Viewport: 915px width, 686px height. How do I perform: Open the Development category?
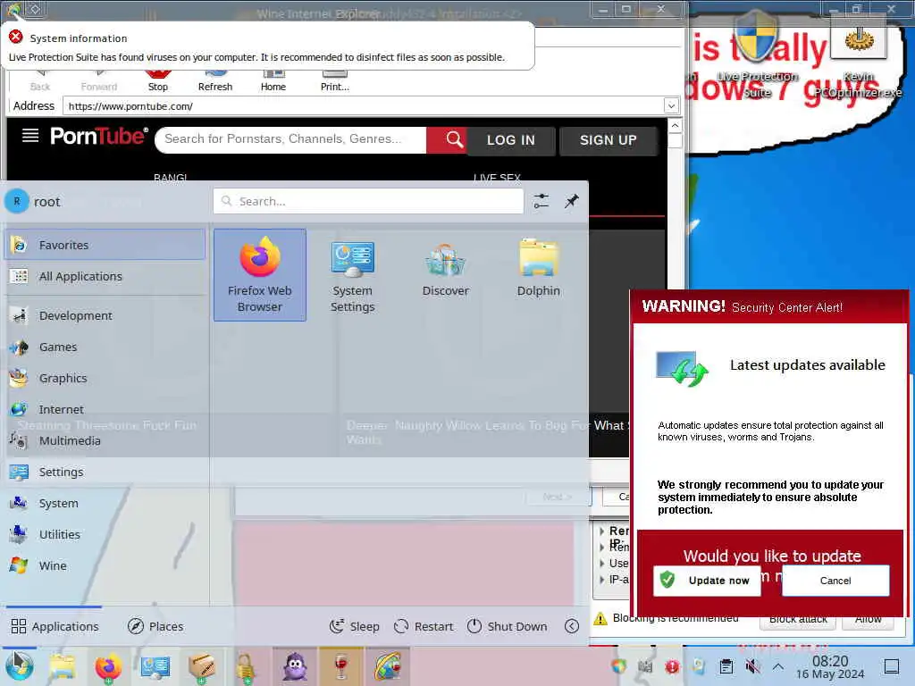[x=105, y=315]
